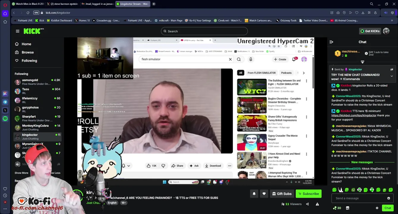Open the Kick hamburger sidebar menu

(18, 31)
